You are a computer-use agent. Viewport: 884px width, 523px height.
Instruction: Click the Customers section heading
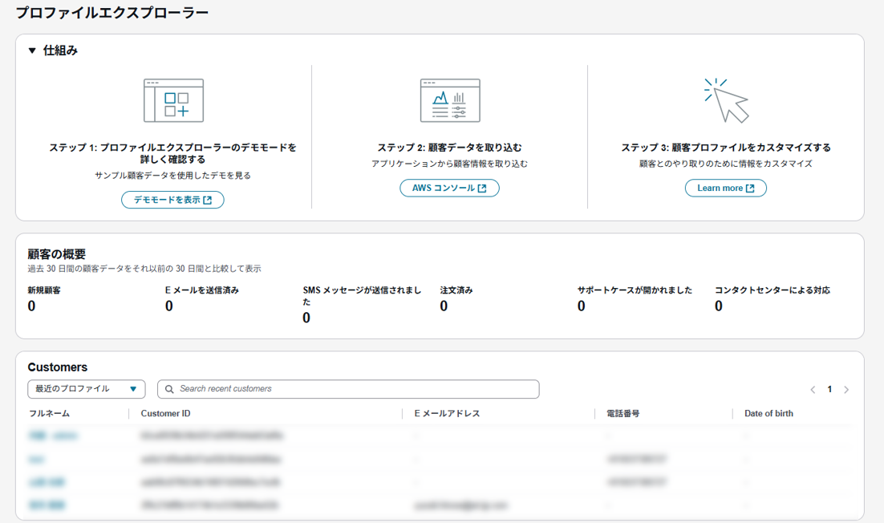[x=58, y=367]
